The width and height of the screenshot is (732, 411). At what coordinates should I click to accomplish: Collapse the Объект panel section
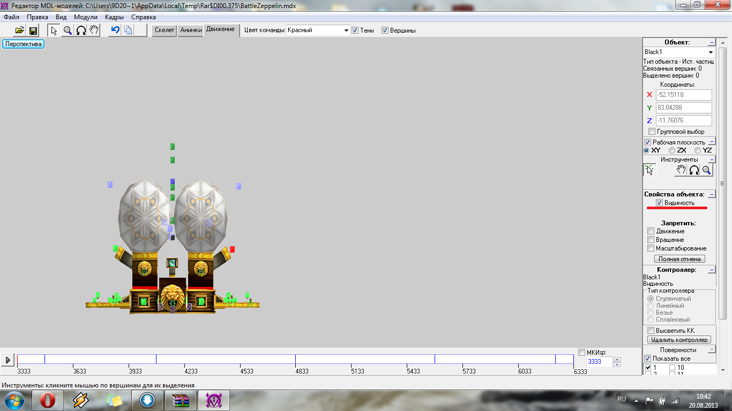712,42
